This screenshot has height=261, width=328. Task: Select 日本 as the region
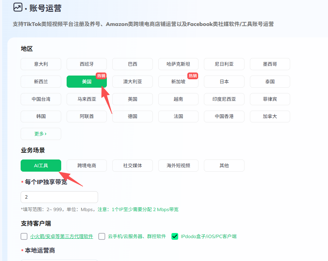(x=224, y=82)
